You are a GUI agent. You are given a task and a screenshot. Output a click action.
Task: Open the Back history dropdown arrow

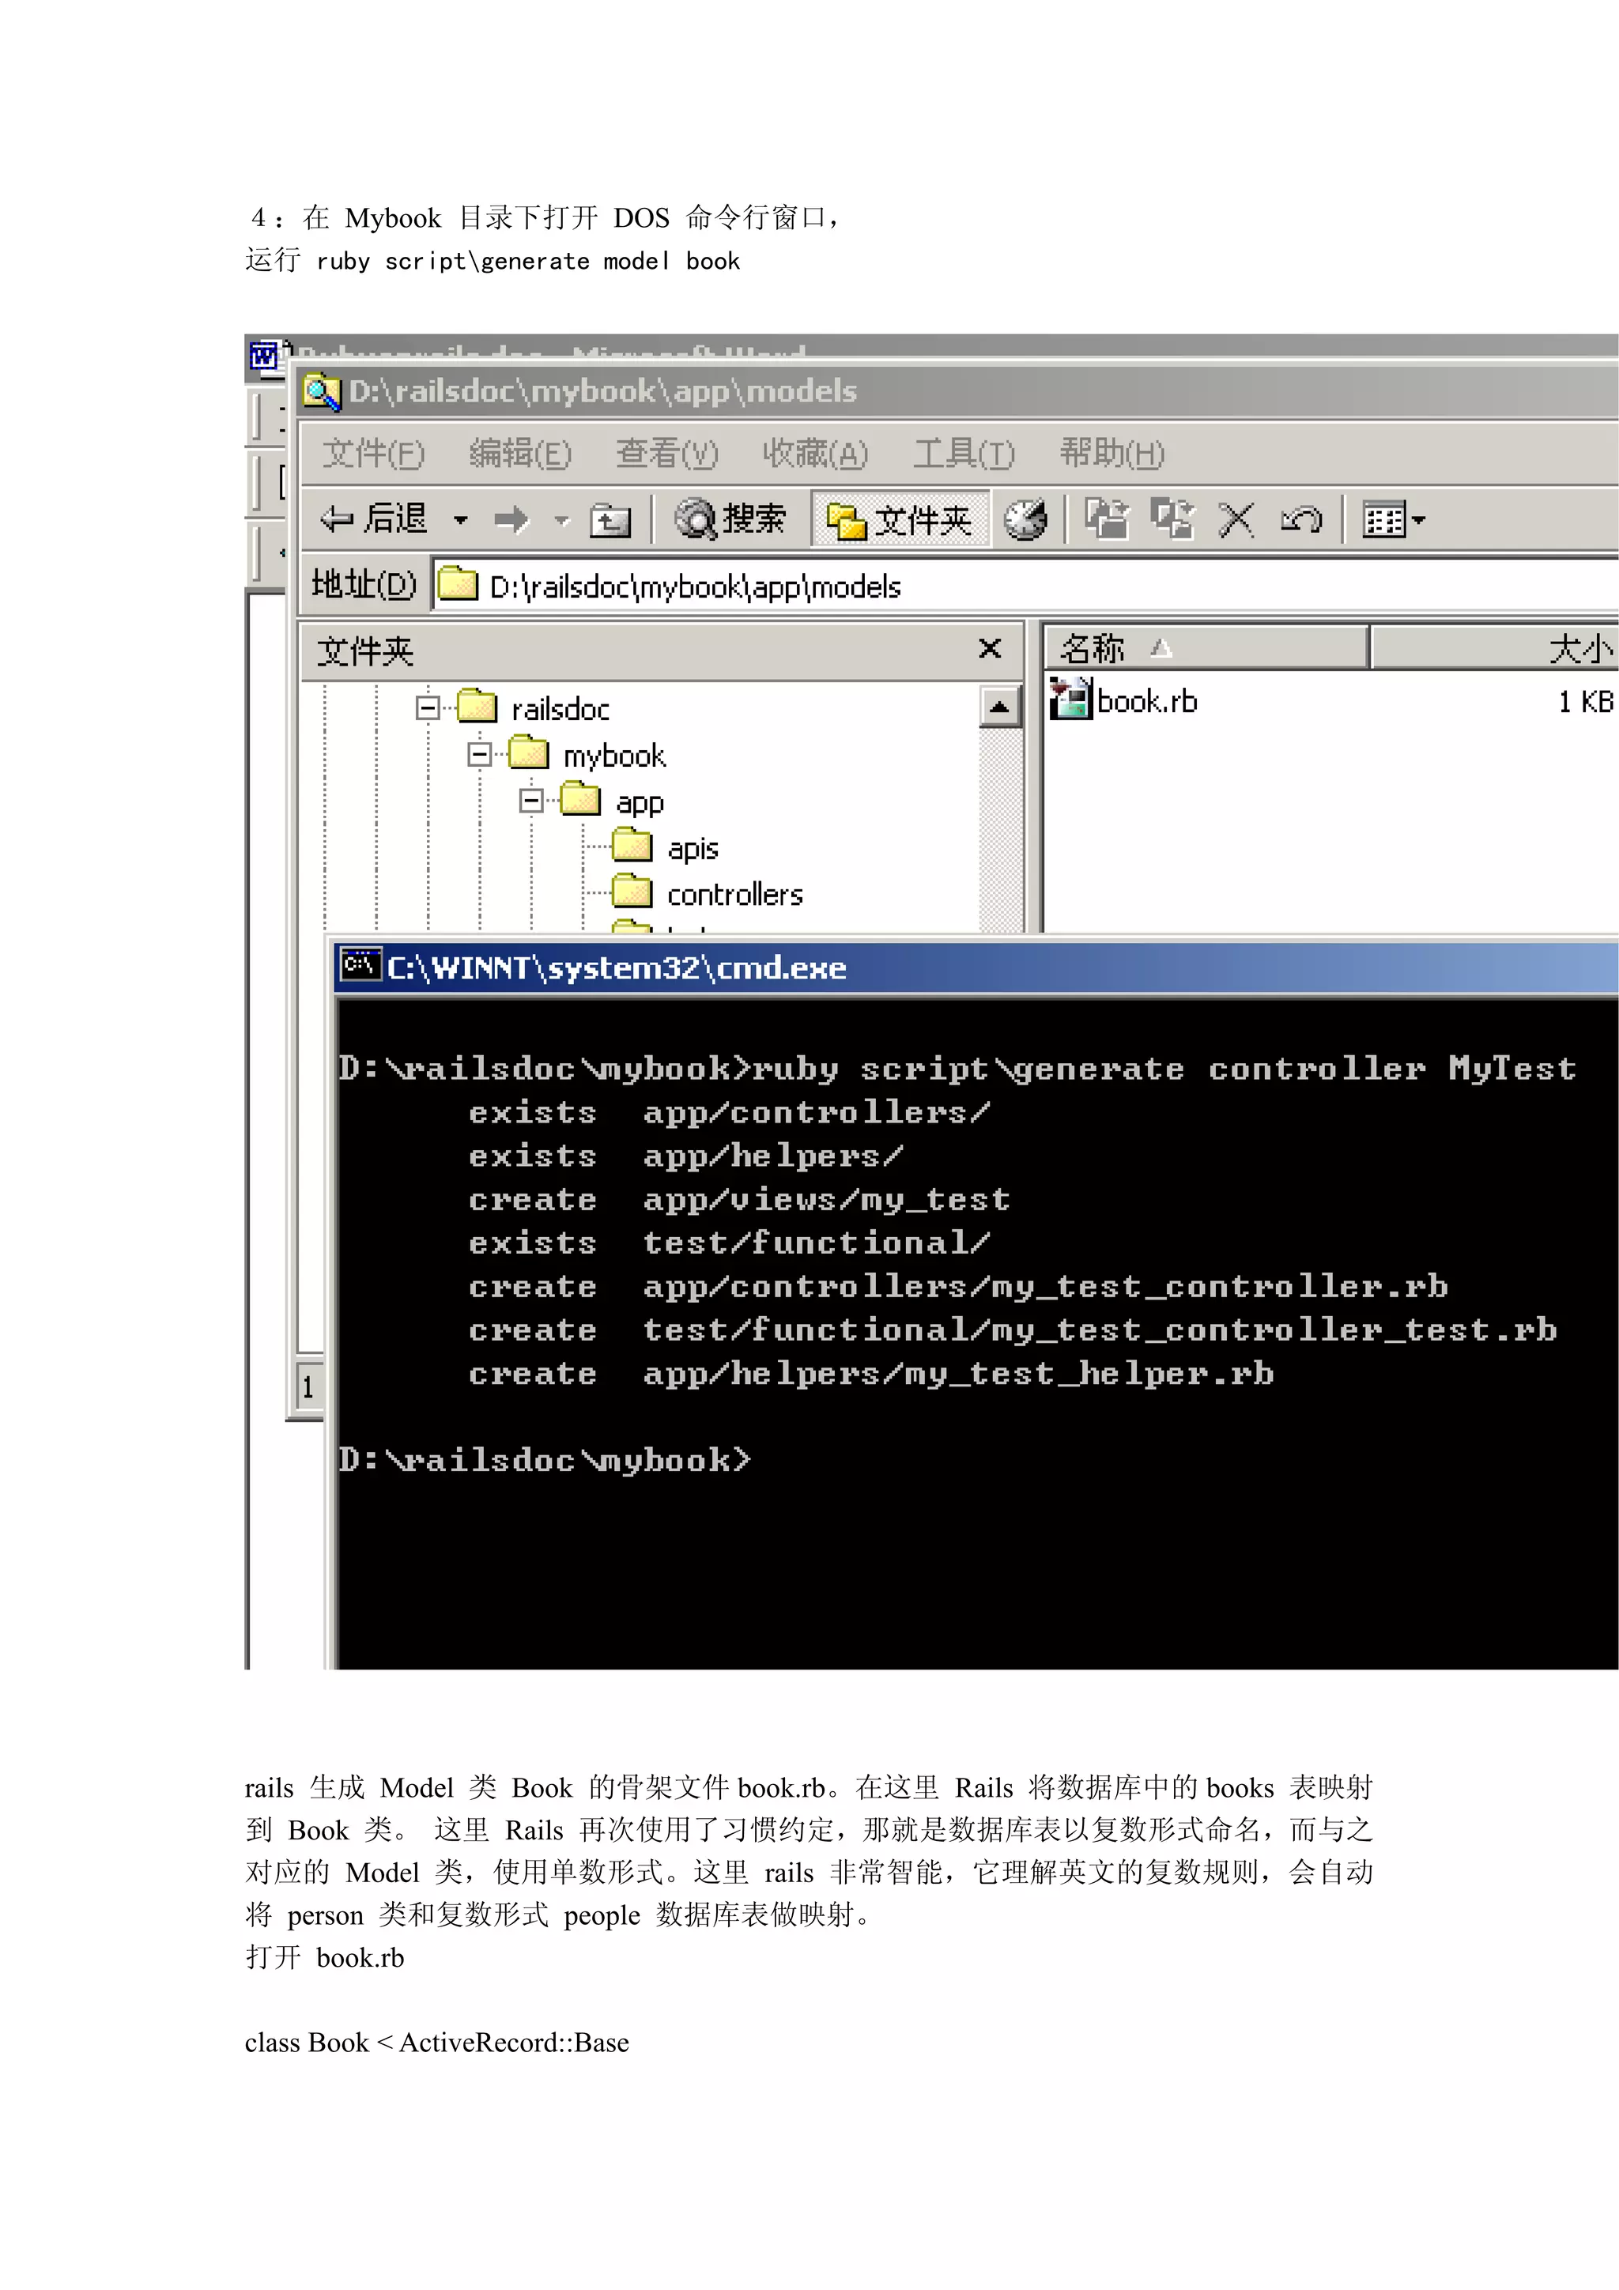460,519
